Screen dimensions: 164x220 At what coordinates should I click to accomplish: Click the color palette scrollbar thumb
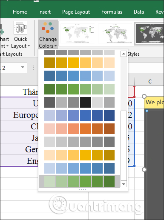click(x=124, y=146)
